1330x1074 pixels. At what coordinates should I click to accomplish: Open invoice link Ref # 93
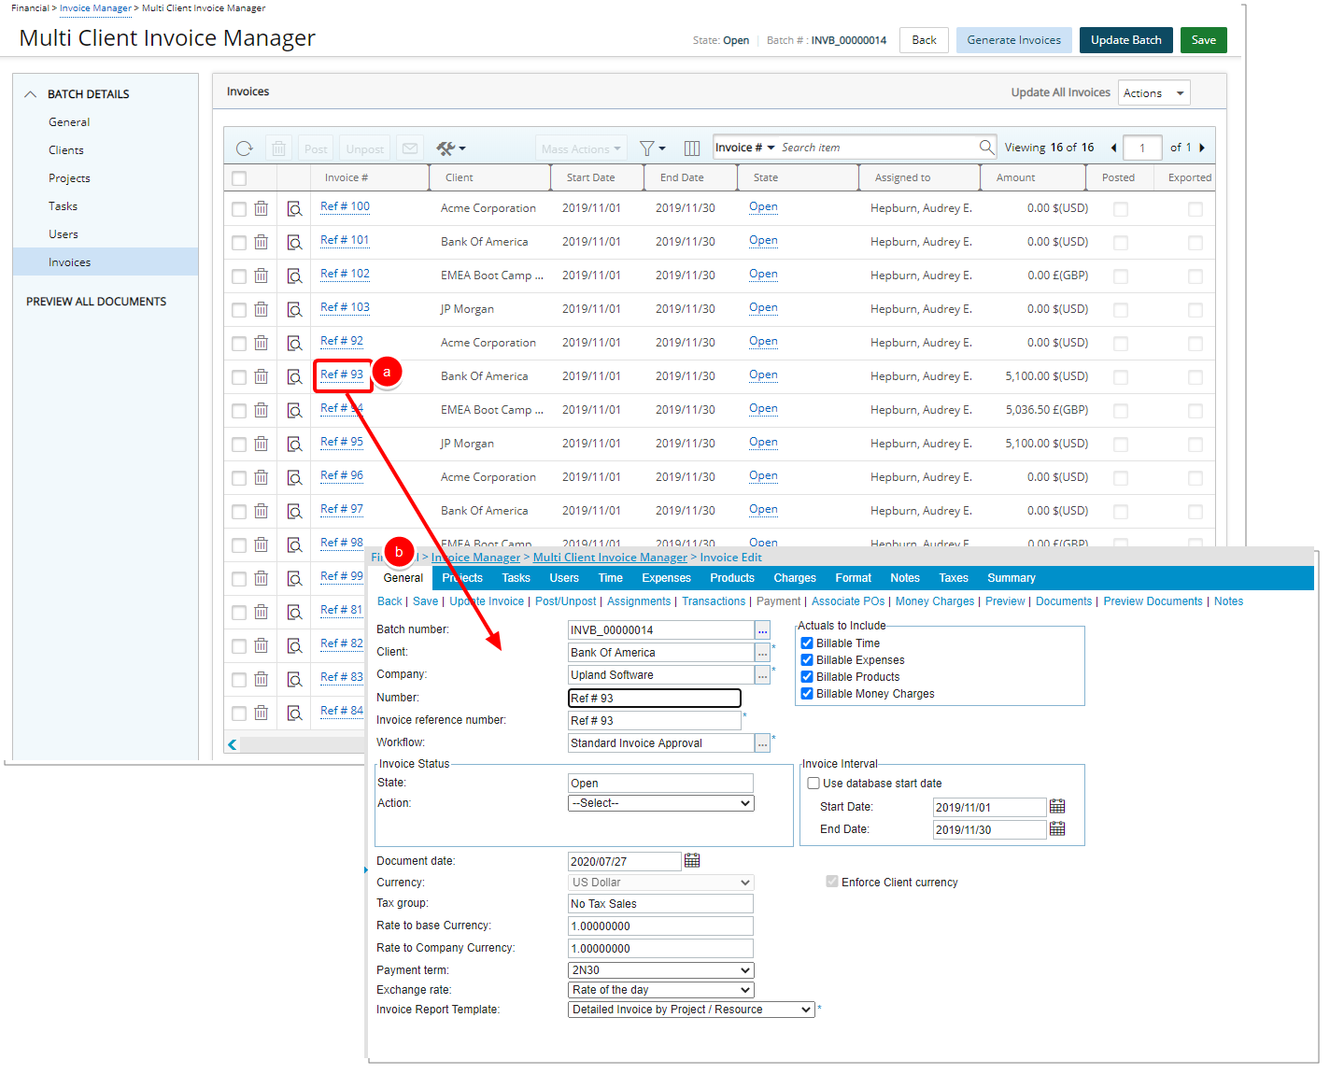(x=342, y=374)
